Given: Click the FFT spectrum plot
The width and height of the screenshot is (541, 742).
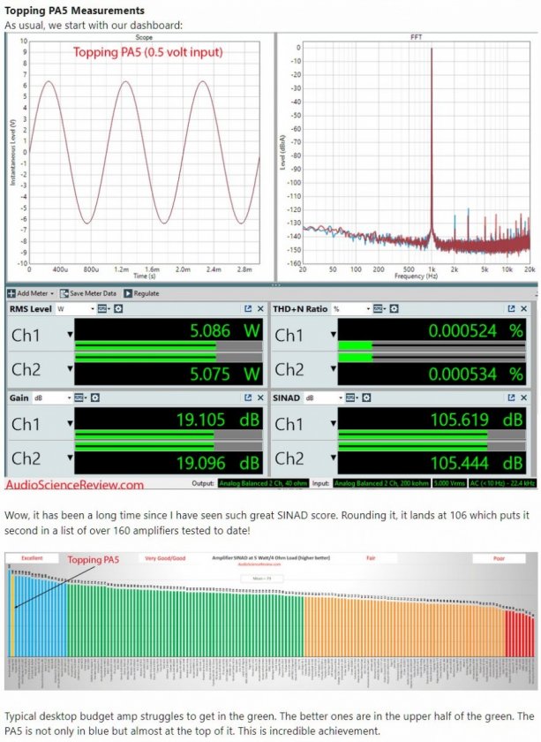Looking at the screenshot, I should [x=417, y=152].
